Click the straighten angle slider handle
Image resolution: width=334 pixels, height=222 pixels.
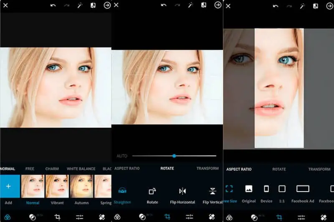click(174, 156)
